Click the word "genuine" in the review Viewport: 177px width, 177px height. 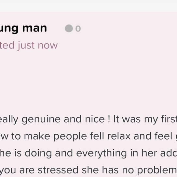point(41,119)
